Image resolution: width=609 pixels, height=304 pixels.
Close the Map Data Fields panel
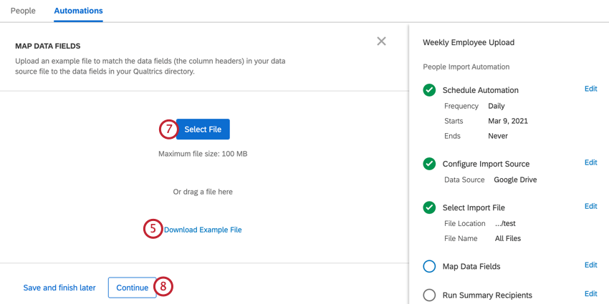(381, 41)
